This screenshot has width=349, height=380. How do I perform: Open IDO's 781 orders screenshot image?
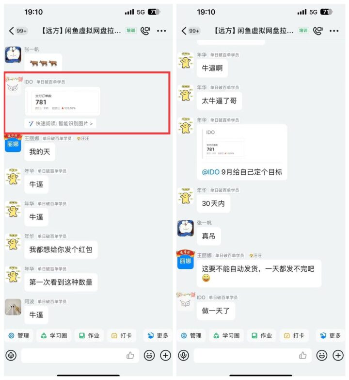[x=63, y=101]
